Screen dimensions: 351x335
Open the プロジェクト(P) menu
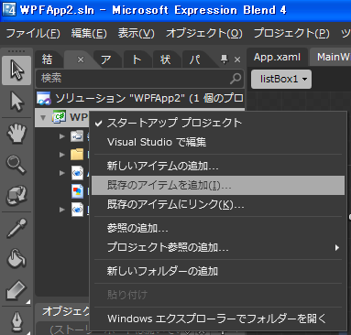point(291,33)
